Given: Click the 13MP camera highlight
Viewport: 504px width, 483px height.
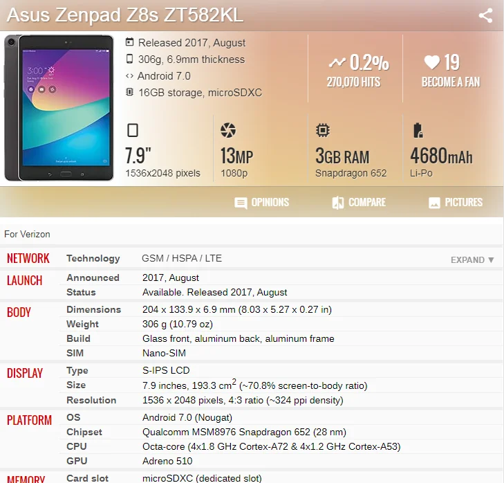Looking at the screenshot, I should point(237,156).
